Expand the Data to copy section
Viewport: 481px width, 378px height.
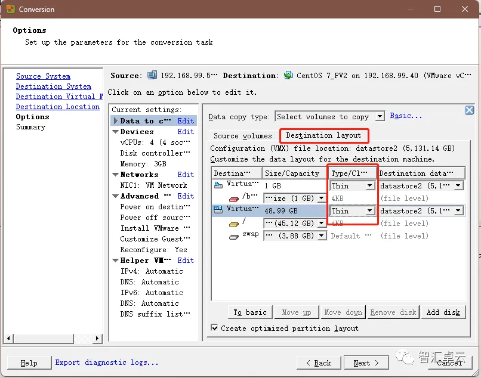116,121
